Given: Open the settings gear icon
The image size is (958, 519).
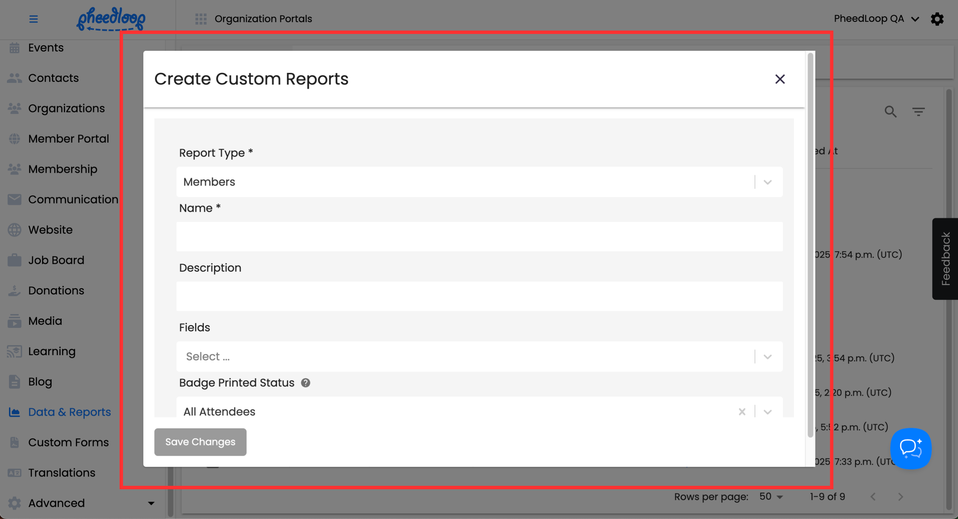Looking at the screenshot, I should 937,19.
